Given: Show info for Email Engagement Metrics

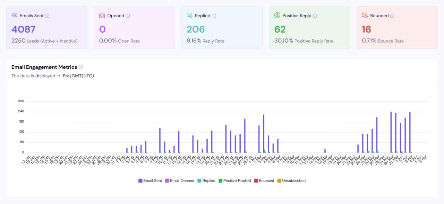Looking at the screenshot, I should (x=81, y=67).
